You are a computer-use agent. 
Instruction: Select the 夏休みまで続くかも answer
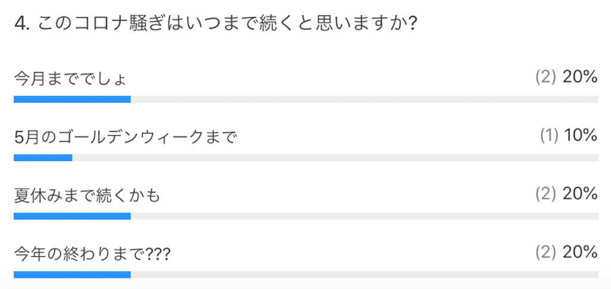tap(87, 195)
